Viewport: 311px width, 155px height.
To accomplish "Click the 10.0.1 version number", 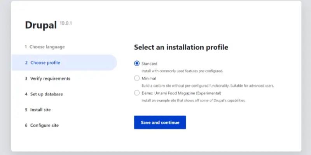I will [66, 23].
